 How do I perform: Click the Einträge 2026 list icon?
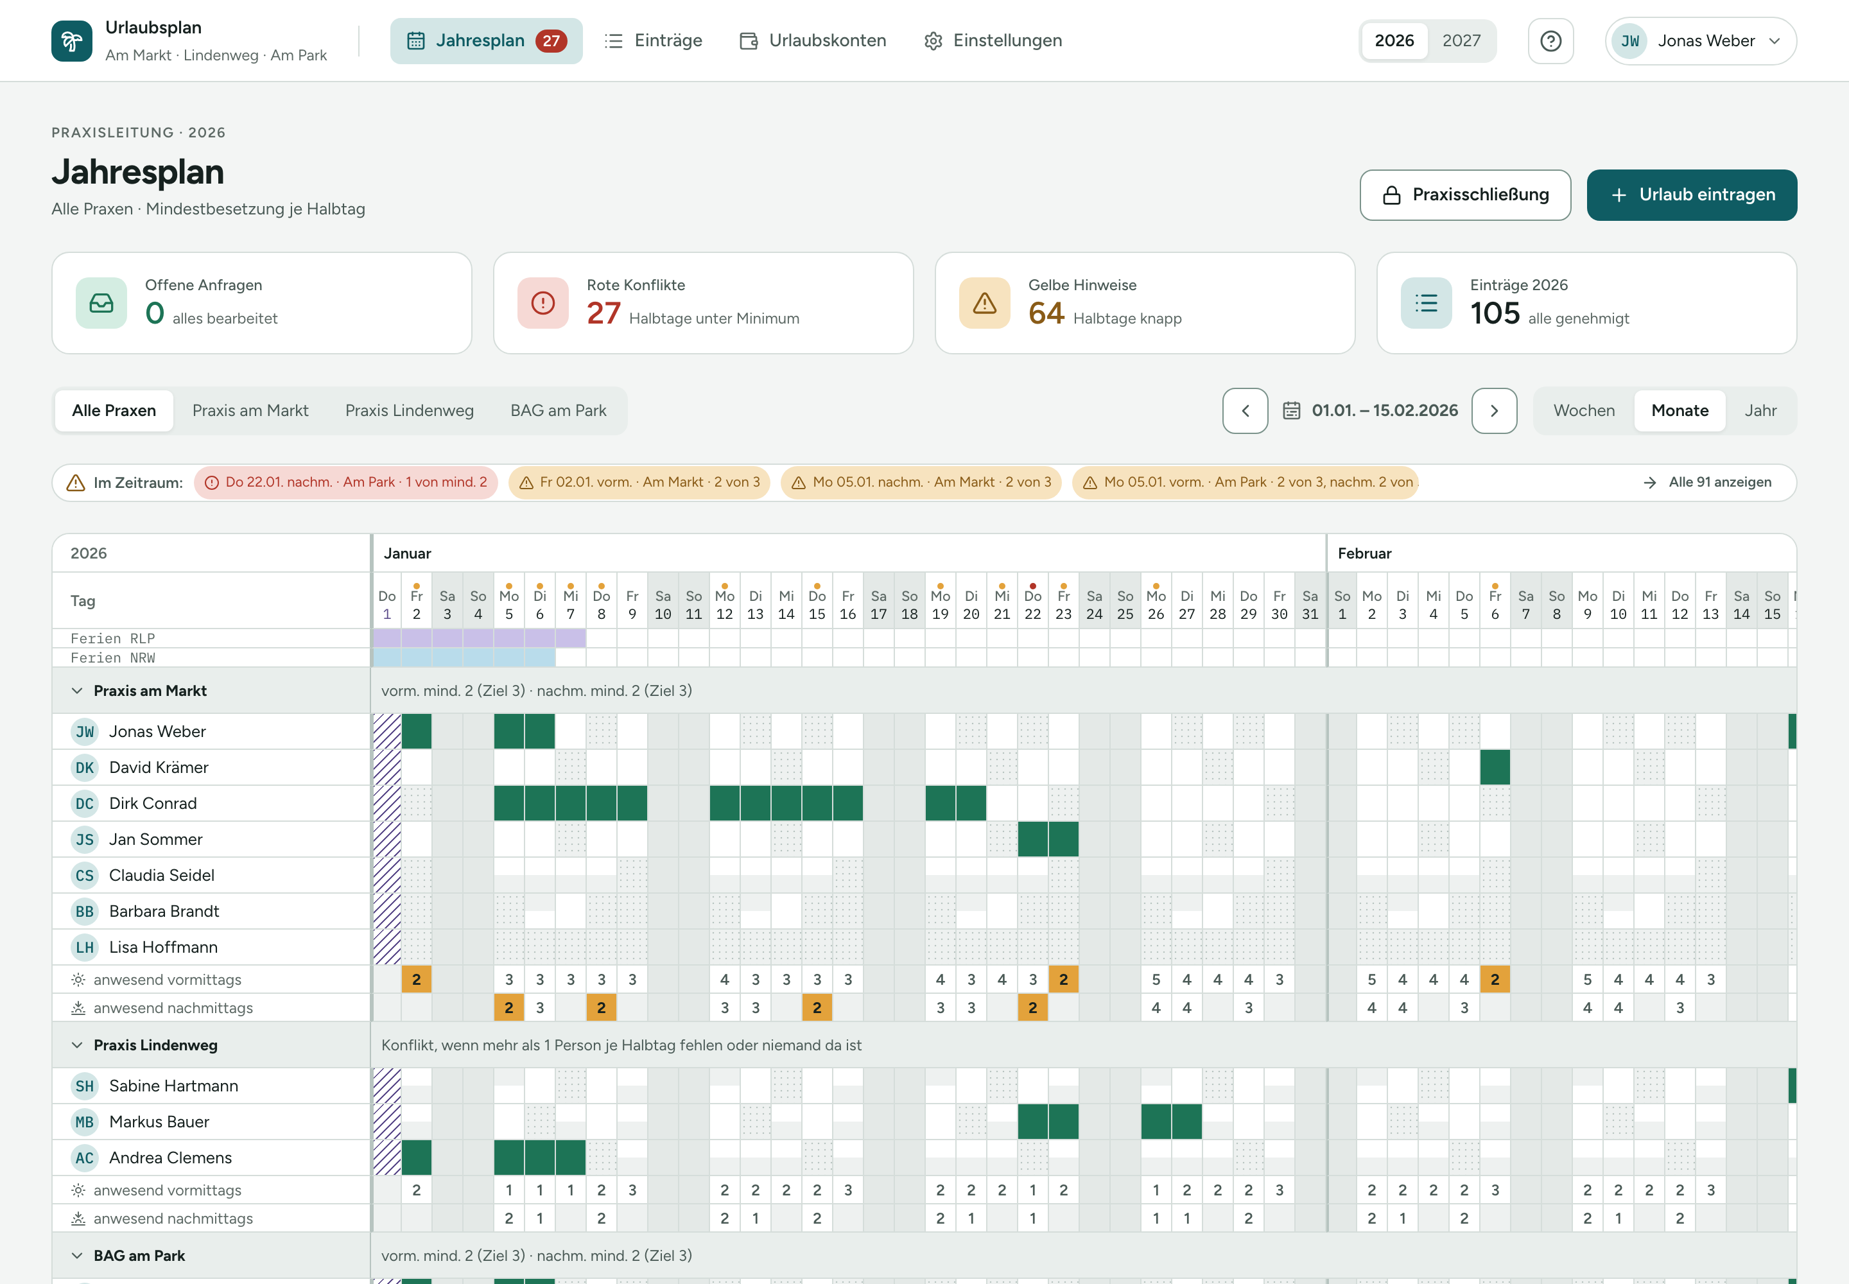click(1427, 303)
